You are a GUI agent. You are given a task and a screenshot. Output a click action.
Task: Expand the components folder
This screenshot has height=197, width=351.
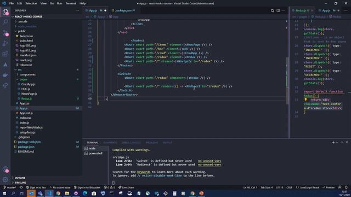coord(27,74)
